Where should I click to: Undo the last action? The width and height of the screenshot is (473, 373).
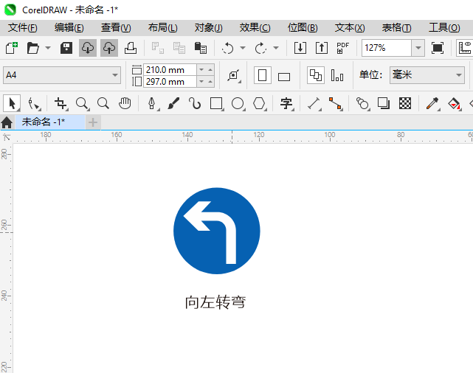[228, 48]
